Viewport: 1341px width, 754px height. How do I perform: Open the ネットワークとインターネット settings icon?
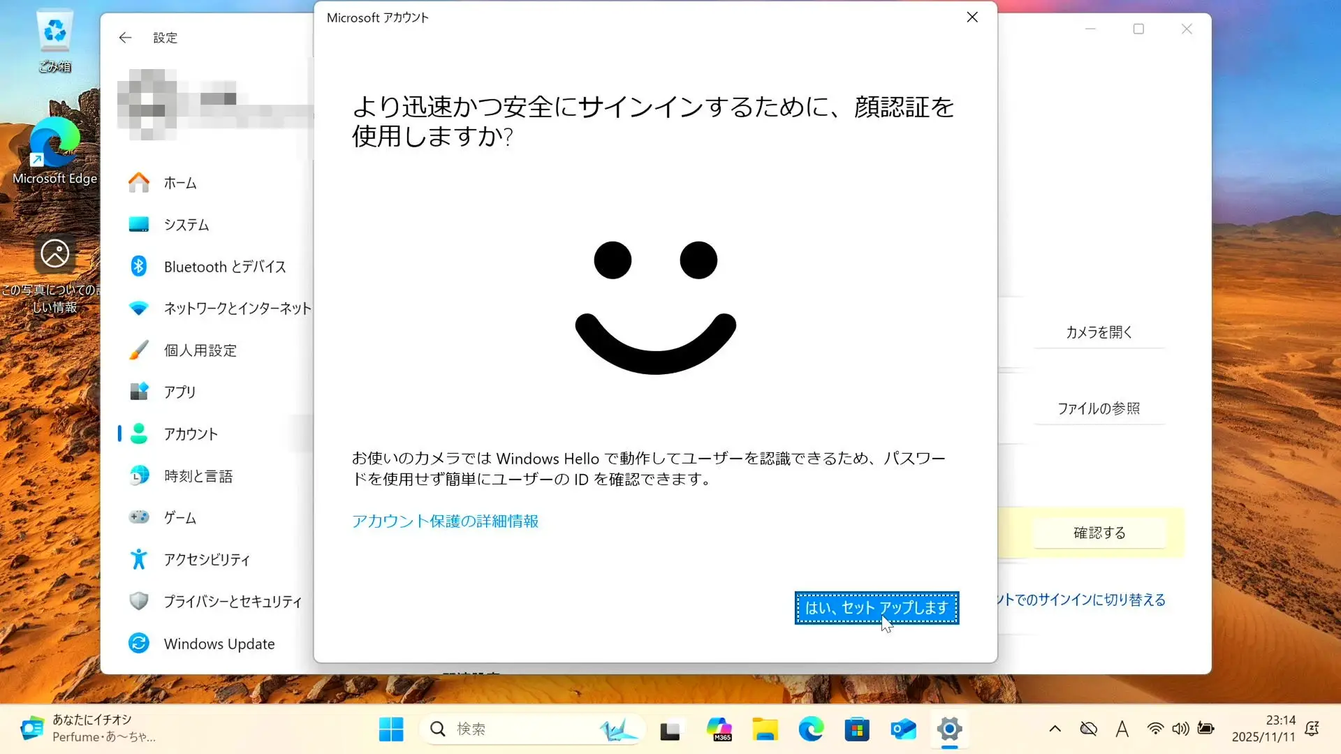click(138, 308)
